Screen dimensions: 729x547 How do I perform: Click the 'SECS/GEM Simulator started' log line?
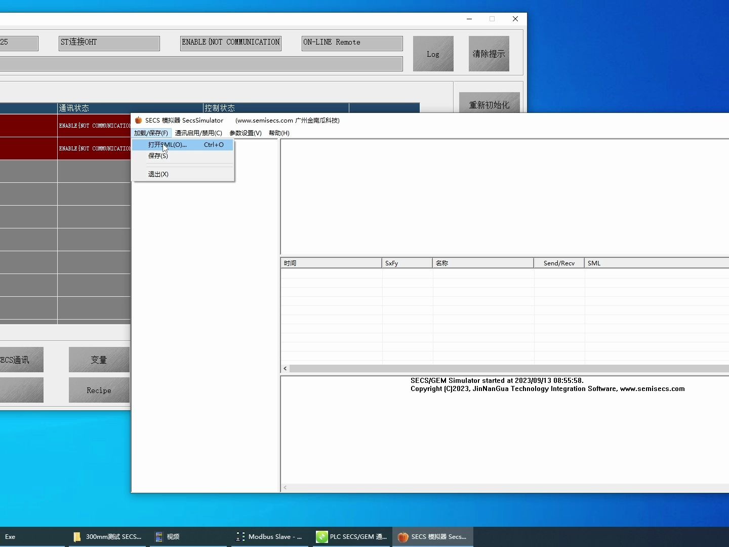tap(497, 380)
